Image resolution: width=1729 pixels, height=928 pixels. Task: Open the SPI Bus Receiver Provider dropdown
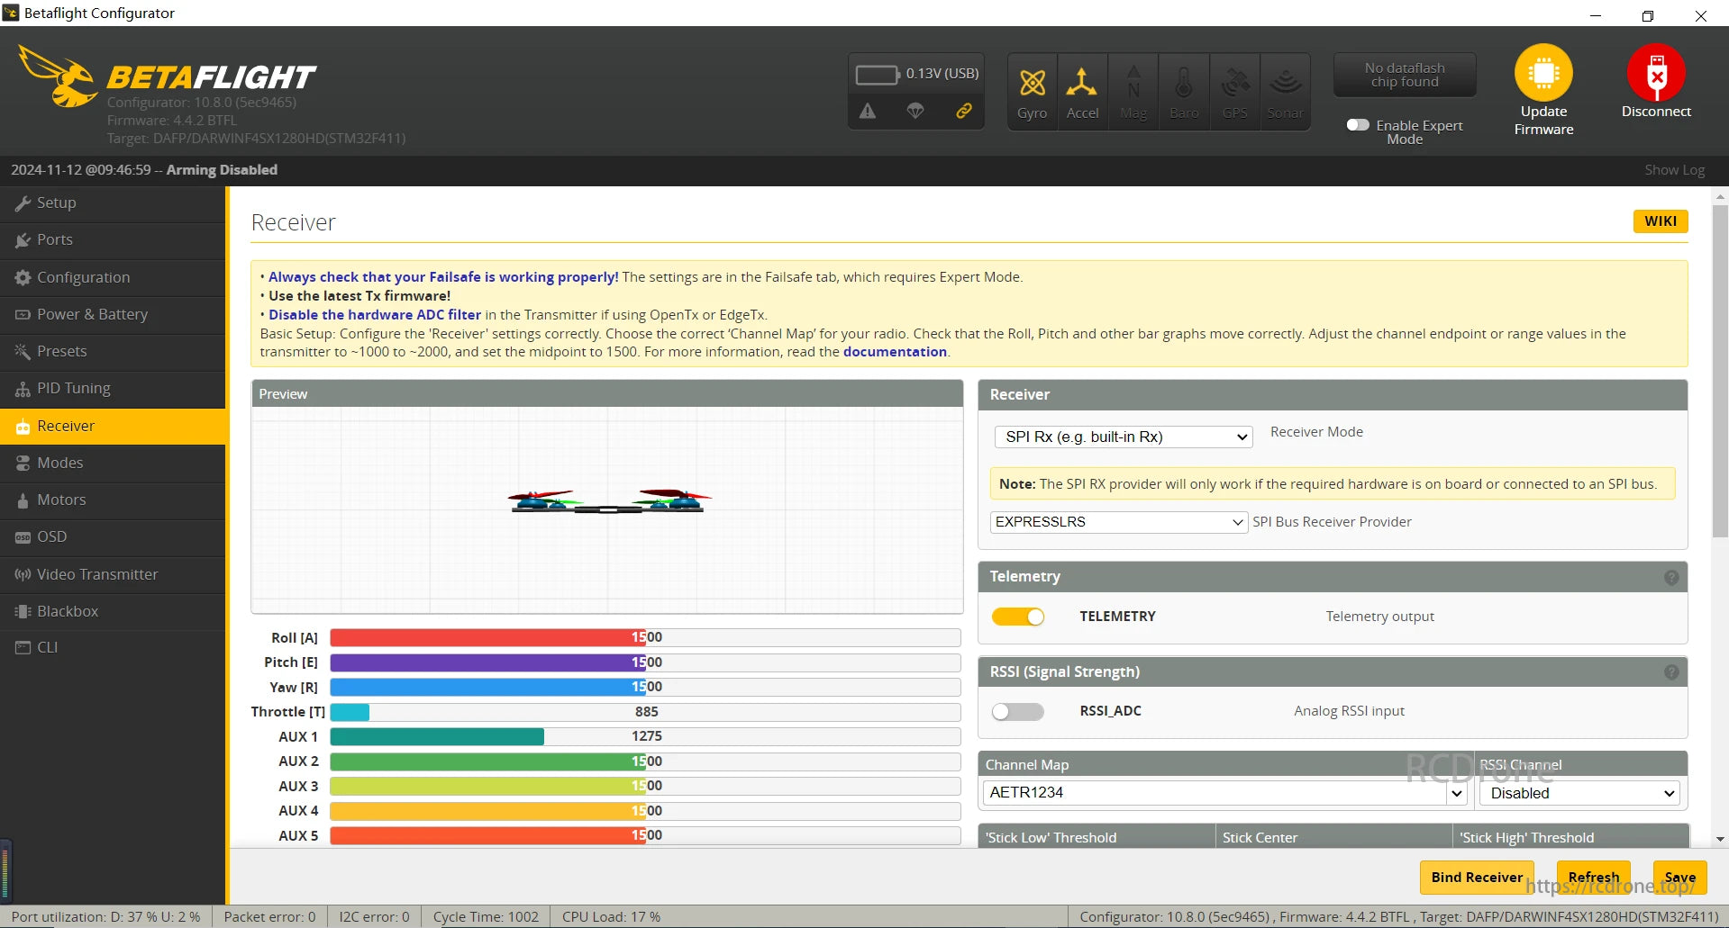[1117, 522]
